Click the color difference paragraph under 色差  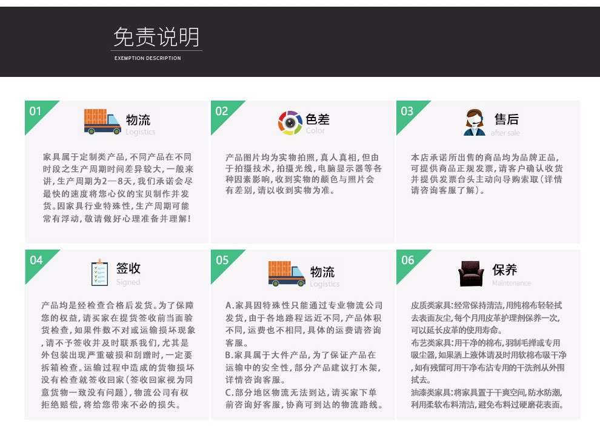(x=304, y=174)
